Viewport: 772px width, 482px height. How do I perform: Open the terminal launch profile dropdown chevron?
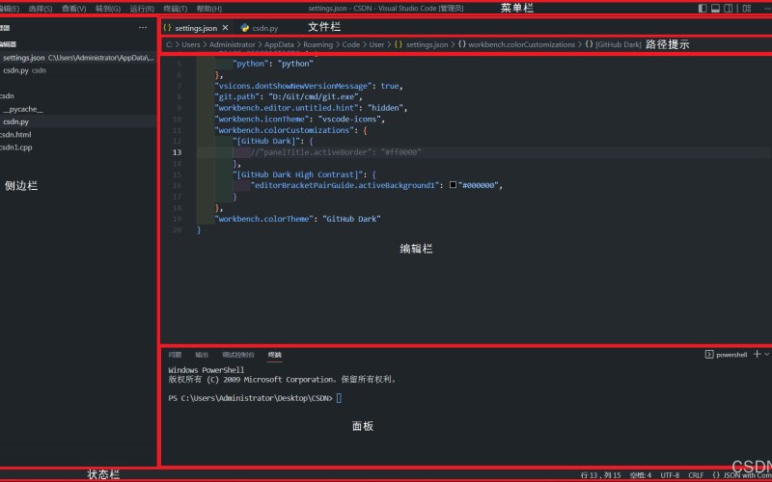click(766, 354)
